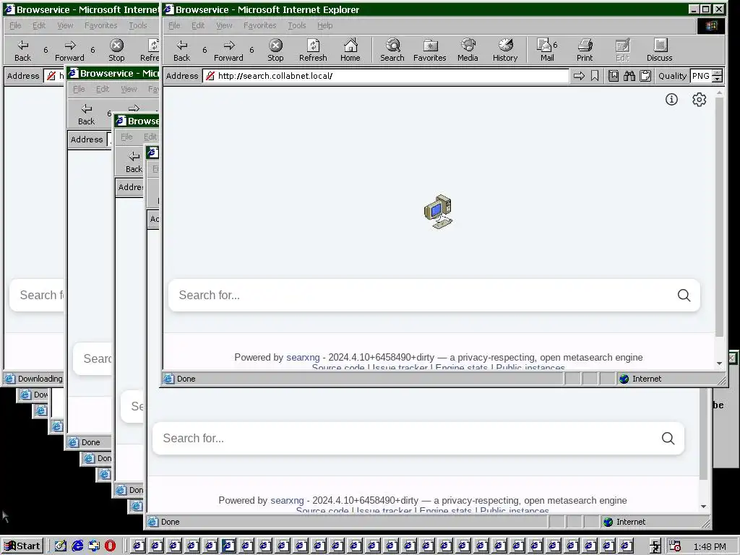Image resolution: width=740 pixels, height=555 pixels.
Task: Open the View menu in the front window
Action: [x=224, y=25]
